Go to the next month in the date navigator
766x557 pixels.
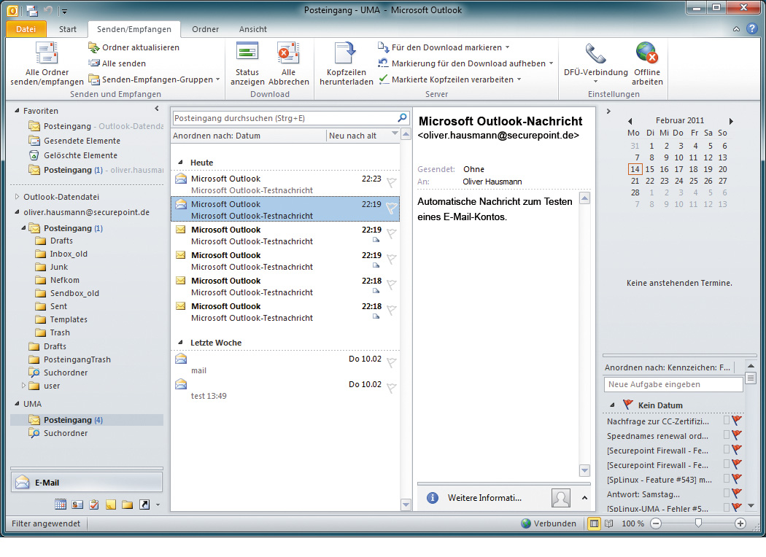[x=731, y=121]
